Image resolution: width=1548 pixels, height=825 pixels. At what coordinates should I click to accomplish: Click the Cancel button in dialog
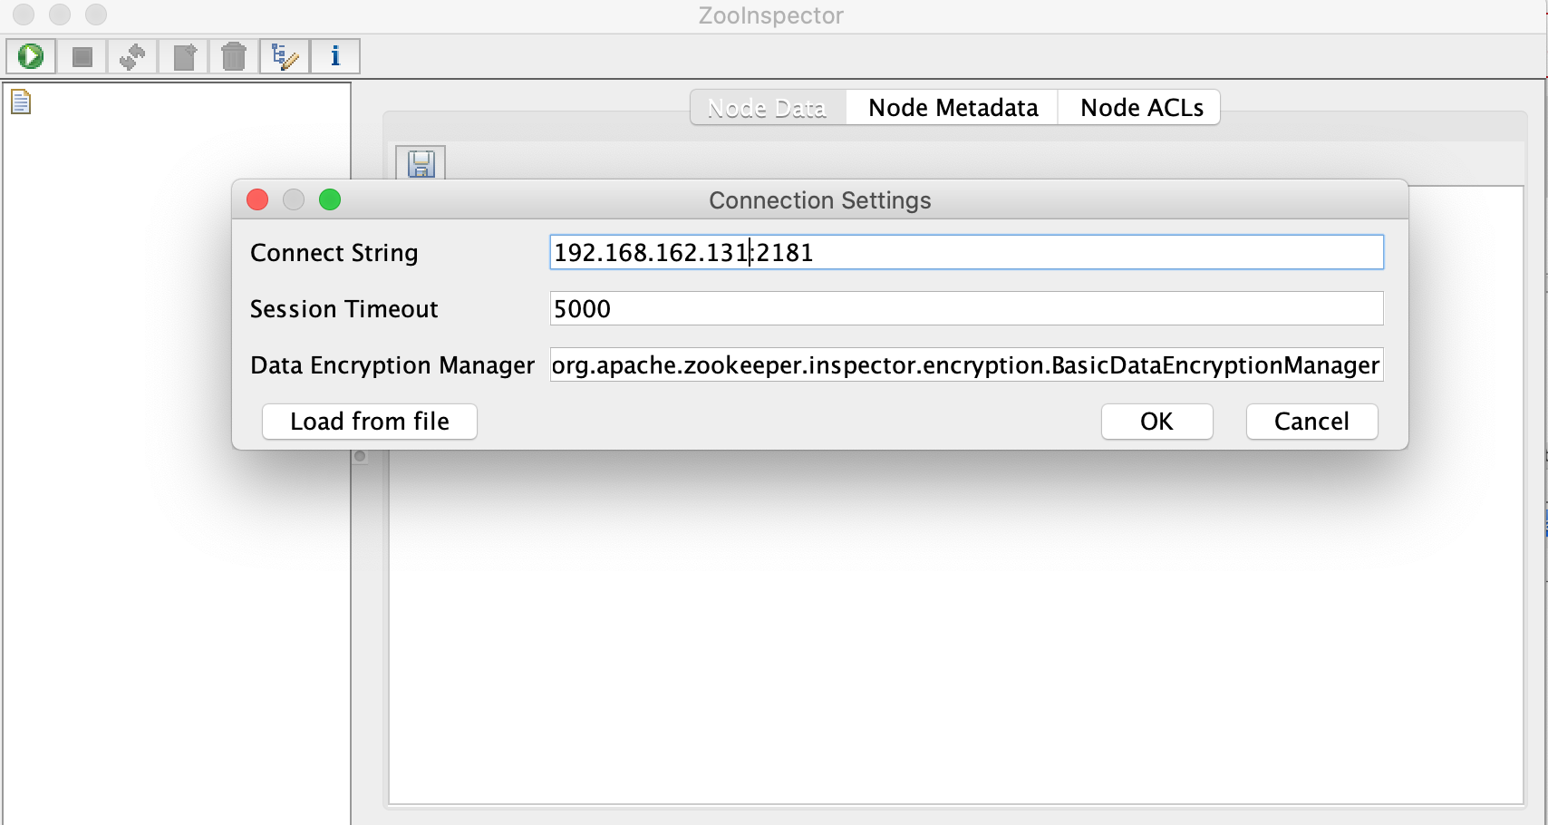click(1312, 422)
